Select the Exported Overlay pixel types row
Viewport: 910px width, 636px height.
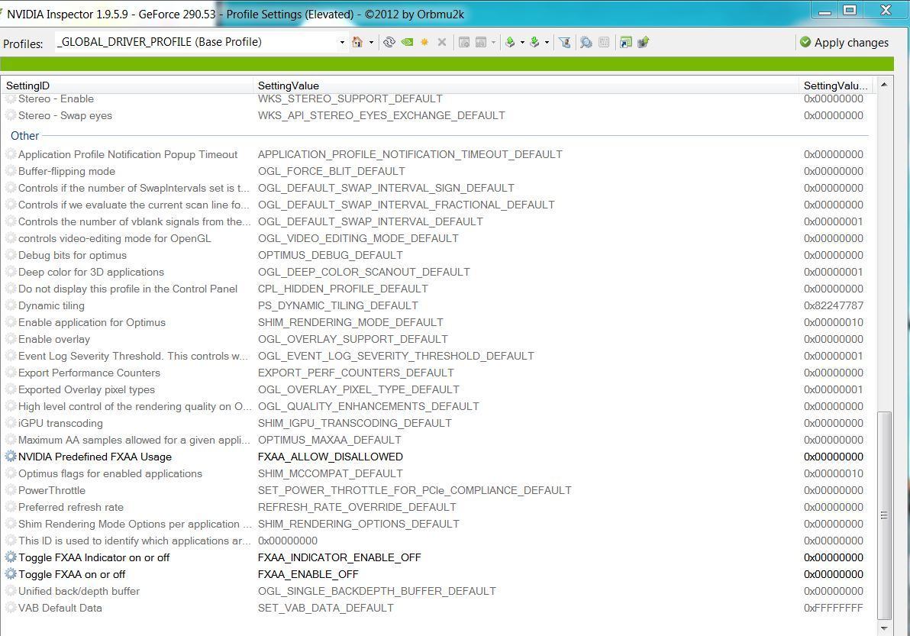pos(438,389)
